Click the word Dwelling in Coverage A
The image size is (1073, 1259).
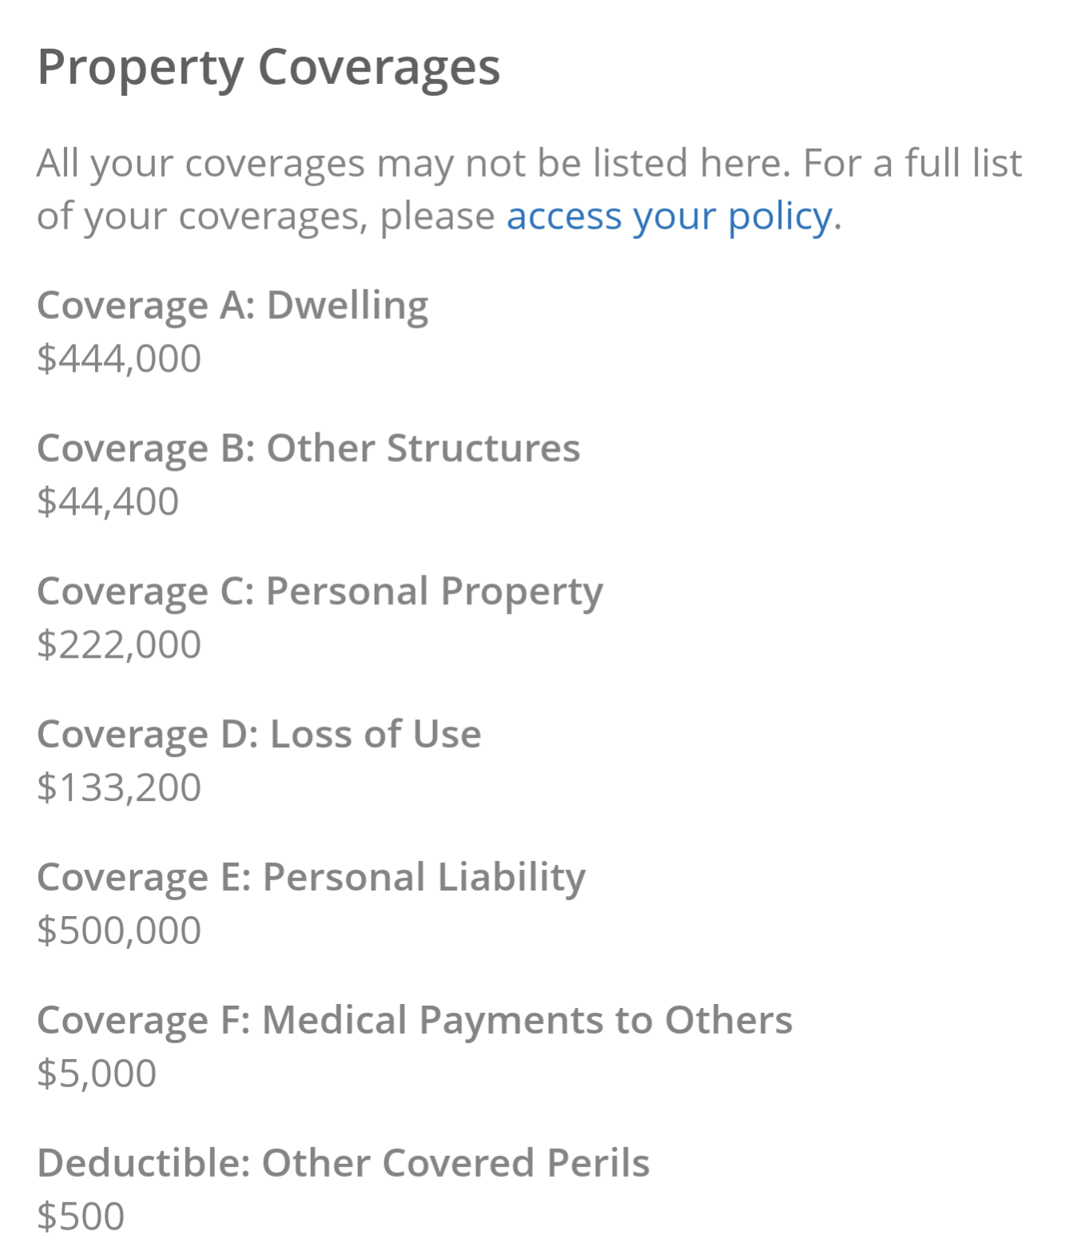(x=348, y=306)
